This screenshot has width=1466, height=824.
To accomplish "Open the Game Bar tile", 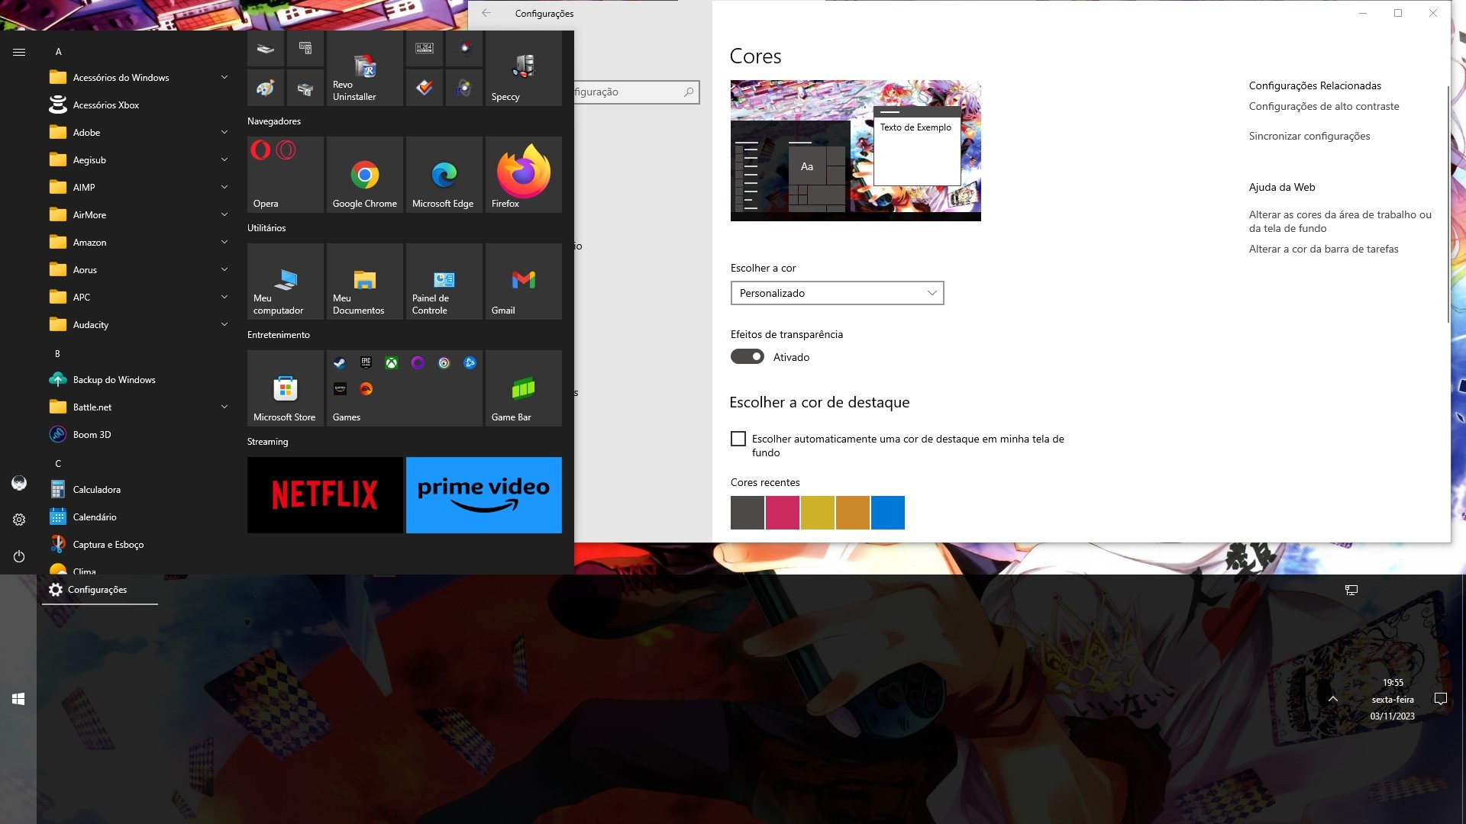I will (x=523, y=388).
